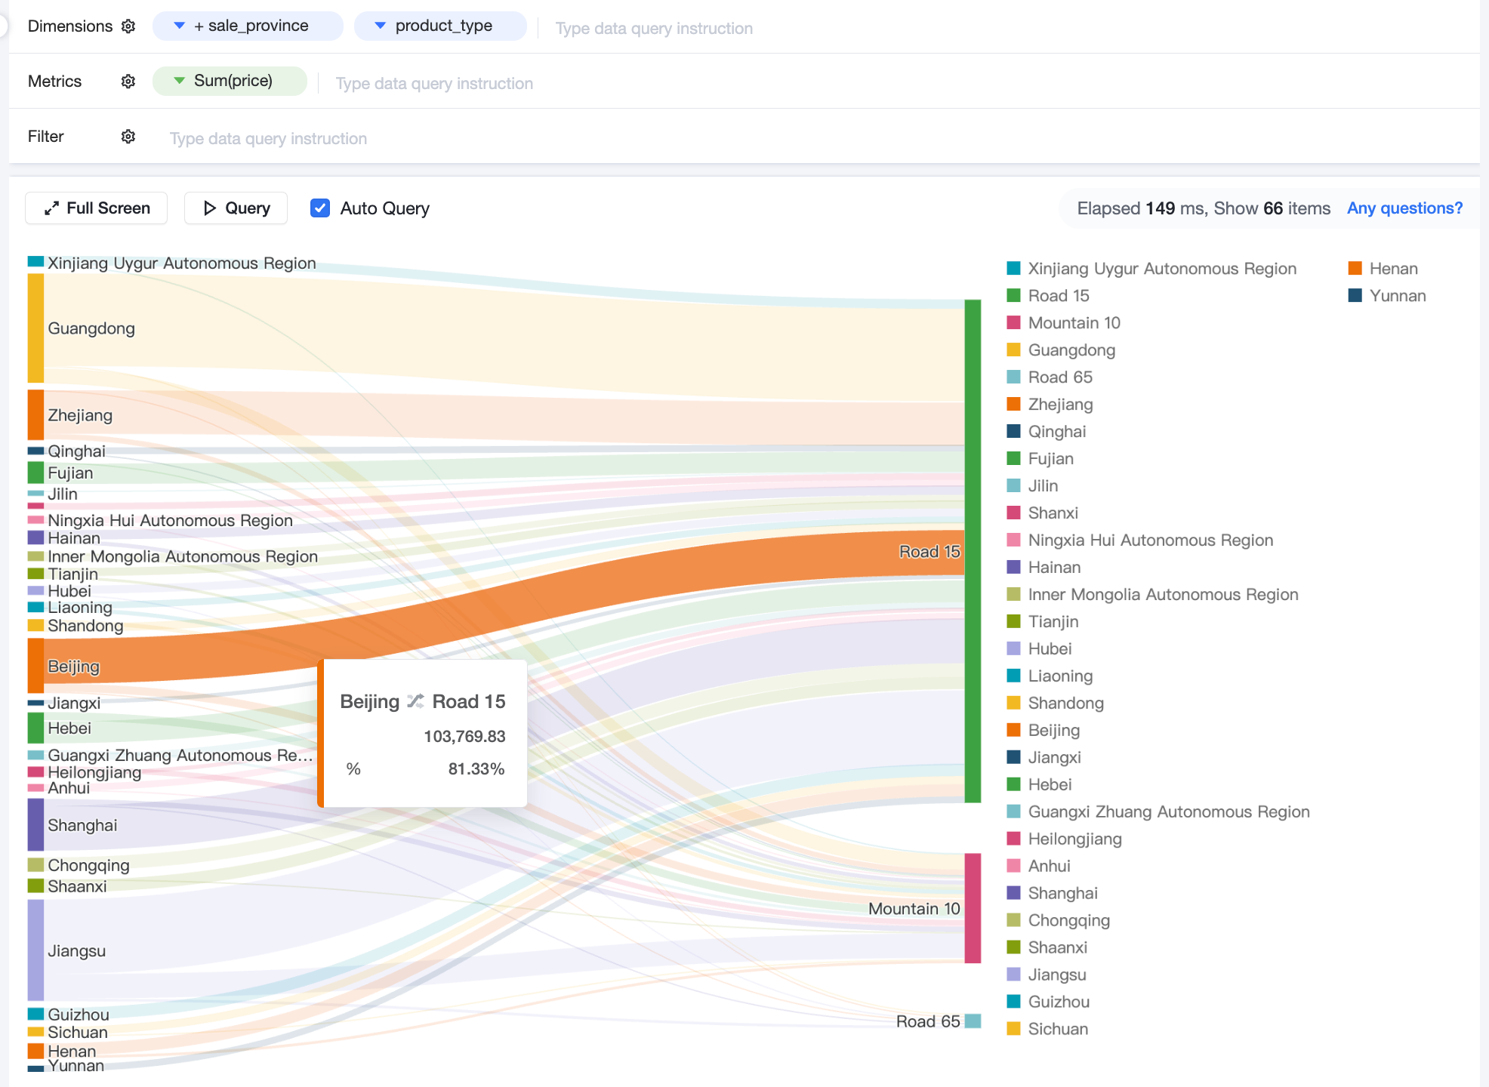The height and width of the screenshot is (1087, 1489).
Task: Expand the sale_province dimension dropdown
Action: coord(180,26)
